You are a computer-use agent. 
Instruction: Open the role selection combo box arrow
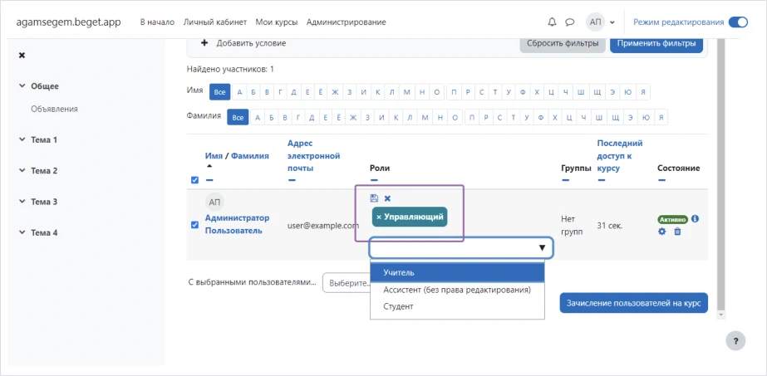(543, 248)
